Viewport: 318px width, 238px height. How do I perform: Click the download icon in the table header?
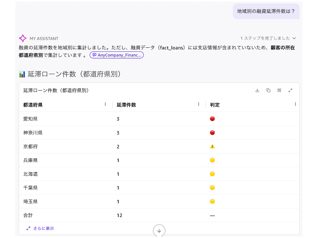(x=257, y=91)
